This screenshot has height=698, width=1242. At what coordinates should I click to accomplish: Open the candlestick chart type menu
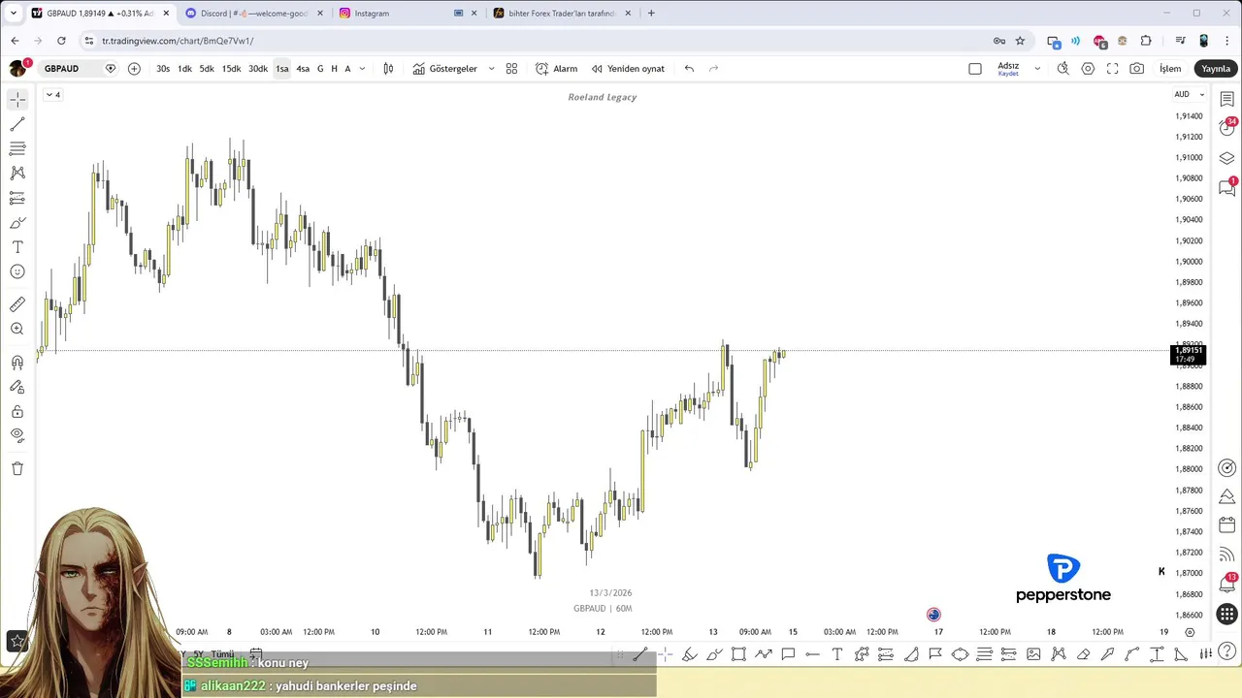tap(388, 69)
